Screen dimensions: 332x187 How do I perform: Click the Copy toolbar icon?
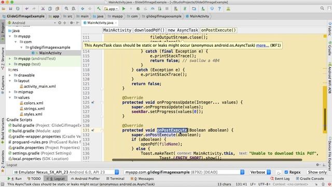pyautogui.click(x=50, y=9)
